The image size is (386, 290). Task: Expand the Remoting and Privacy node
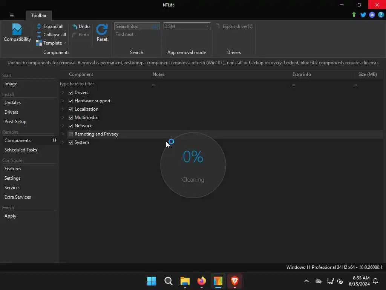[63, 134]
